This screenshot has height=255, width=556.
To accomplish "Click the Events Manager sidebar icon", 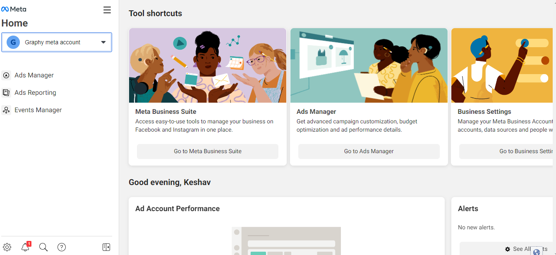I will click(6, 110).
